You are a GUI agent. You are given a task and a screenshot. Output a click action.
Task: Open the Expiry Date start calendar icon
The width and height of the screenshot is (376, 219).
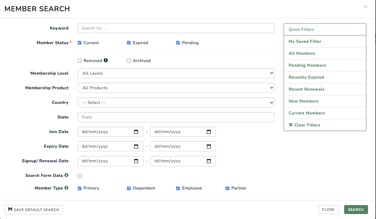pyautogui.click(x=136, y=146)
